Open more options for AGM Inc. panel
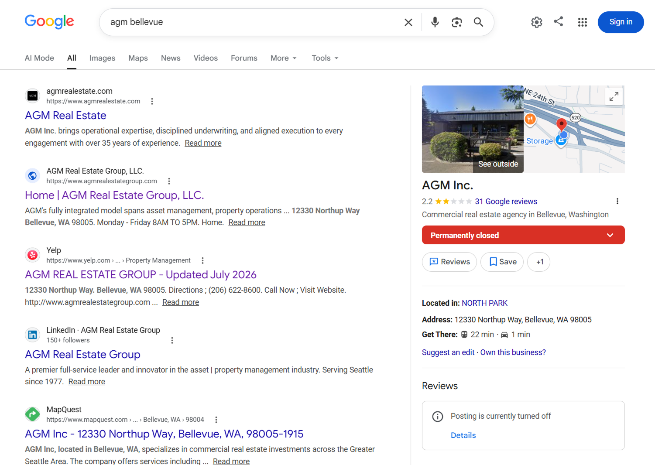 617,201
